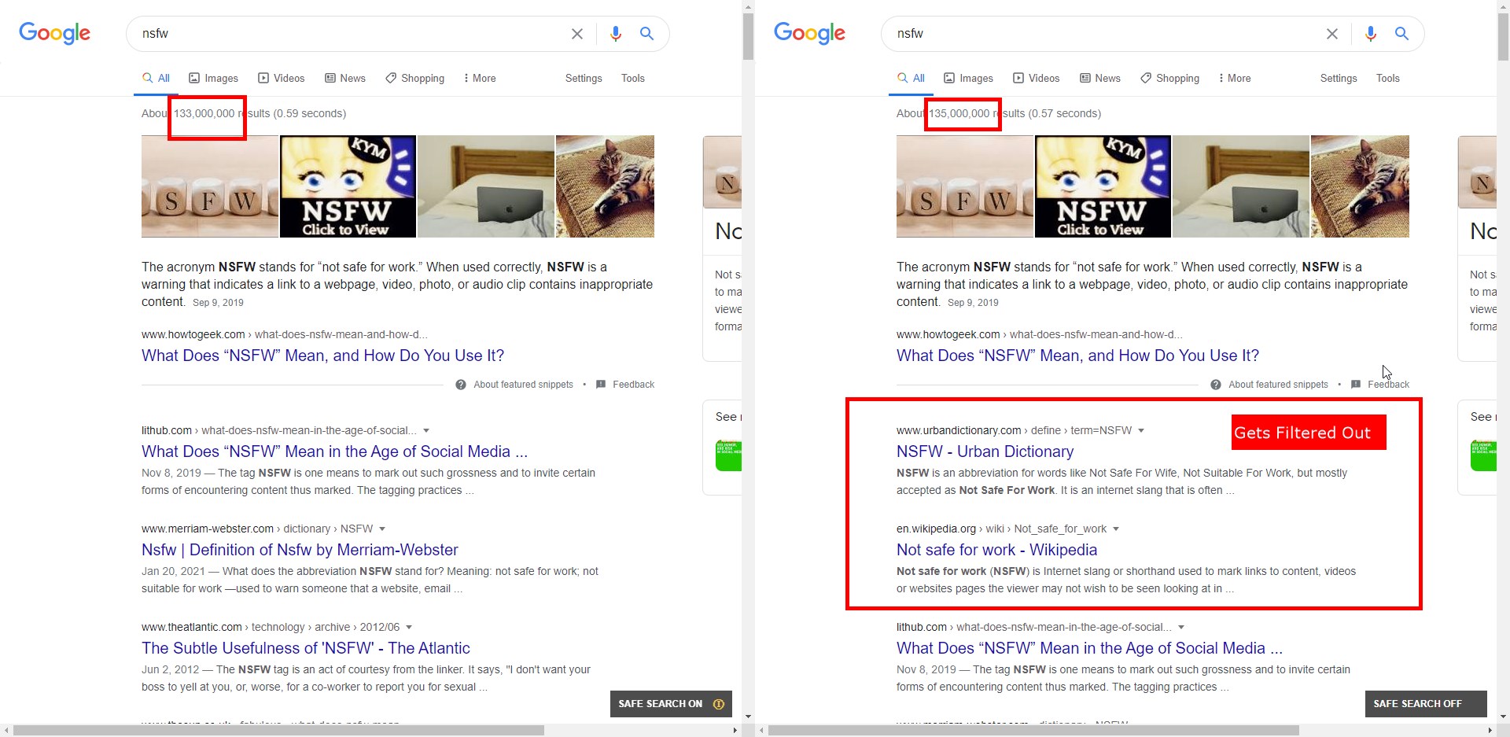The width and height of the screenshot is (1510, 737).
Task: Click the Feedback flag icon in right window
Action: [x=1356, y=385]
